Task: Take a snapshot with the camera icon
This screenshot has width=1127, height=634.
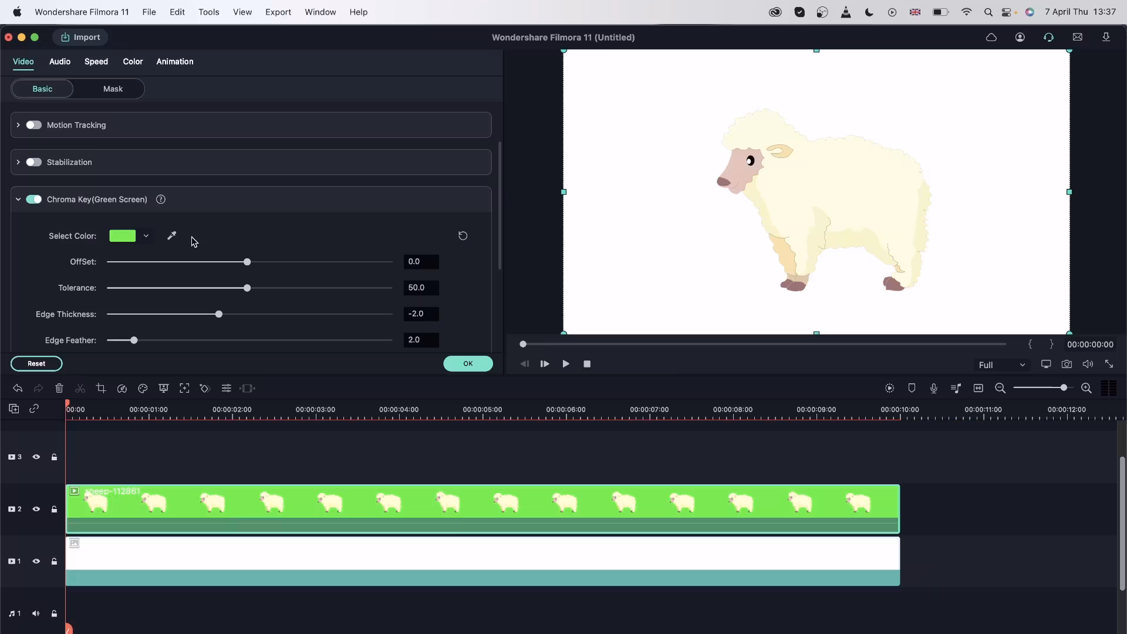Action: 1067,364
